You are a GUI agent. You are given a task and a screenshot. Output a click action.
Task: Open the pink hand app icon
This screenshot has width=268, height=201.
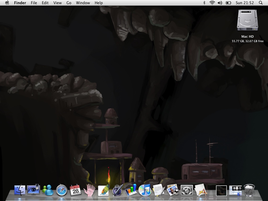click(x=90, y=190)
